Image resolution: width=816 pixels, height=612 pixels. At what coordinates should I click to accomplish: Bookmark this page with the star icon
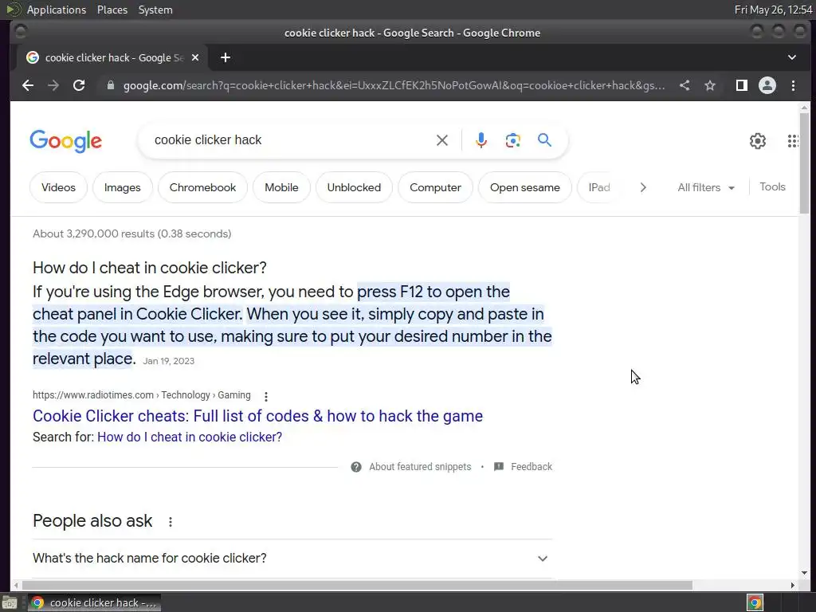coord(710,85)
